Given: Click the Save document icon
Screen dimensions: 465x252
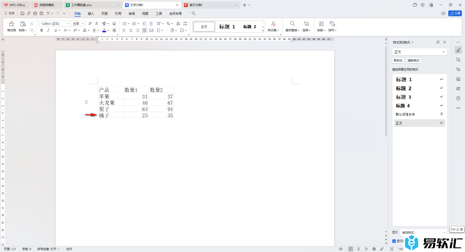Looking at the screenshot, I should [23, 13].
